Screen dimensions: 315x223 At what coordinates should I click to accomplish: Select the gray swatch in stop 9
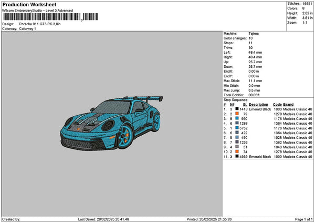coord(237,147)
